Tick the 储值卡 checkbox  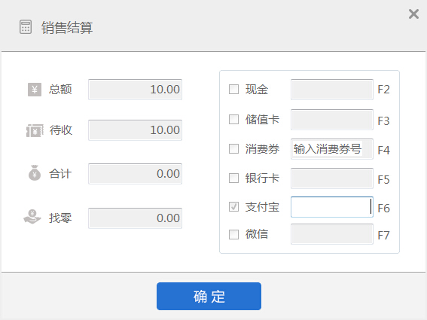pos(233,119)
